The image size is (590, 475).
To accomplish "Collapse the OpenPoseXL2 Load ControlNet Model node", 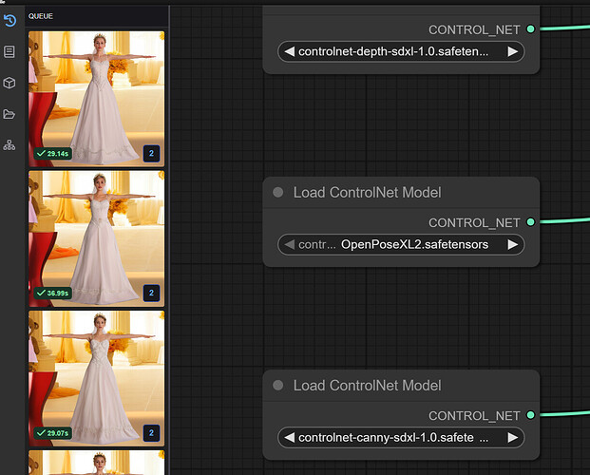I will 278,192.
